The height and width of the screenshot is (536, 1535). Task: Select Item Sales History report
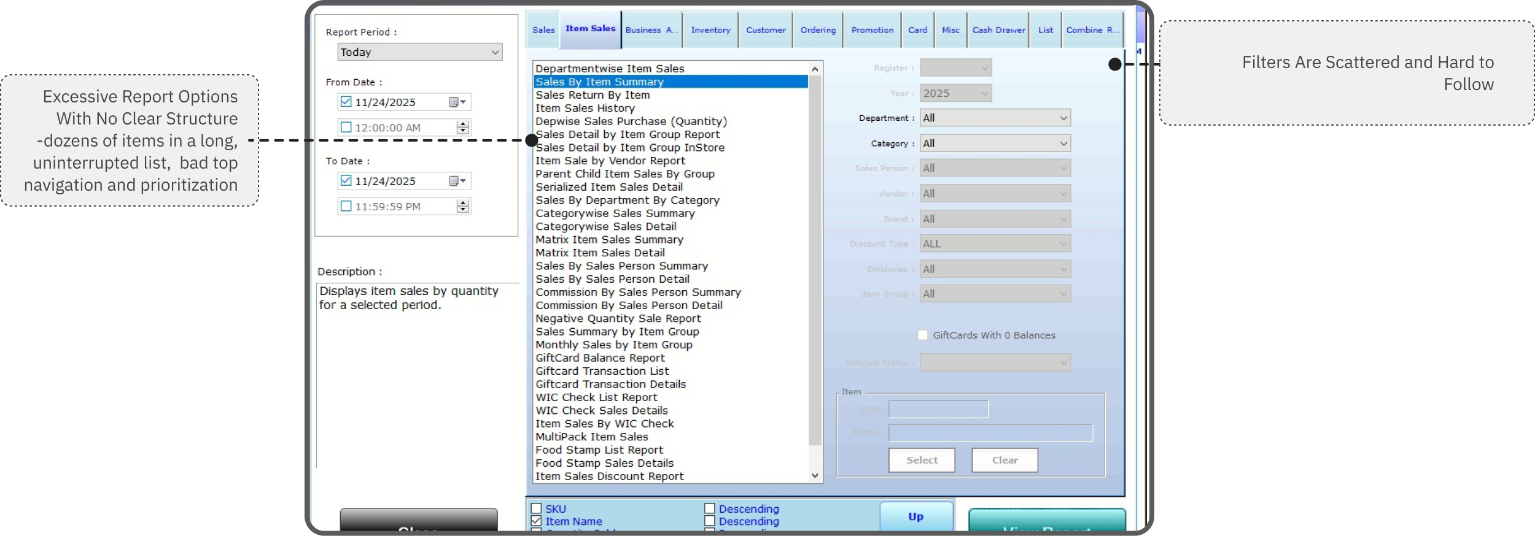click(585, 109)
